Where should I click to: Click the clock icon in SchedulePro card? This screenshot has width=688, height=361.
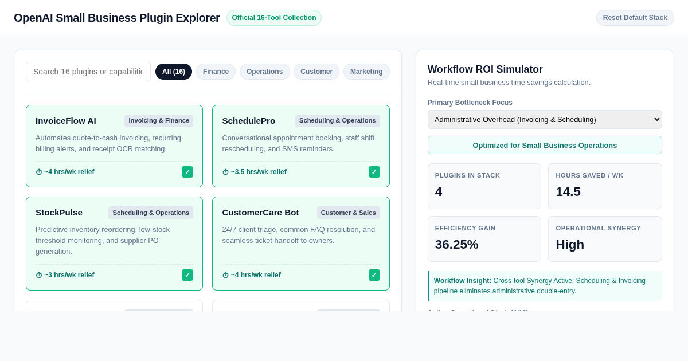tap(225, 172)
